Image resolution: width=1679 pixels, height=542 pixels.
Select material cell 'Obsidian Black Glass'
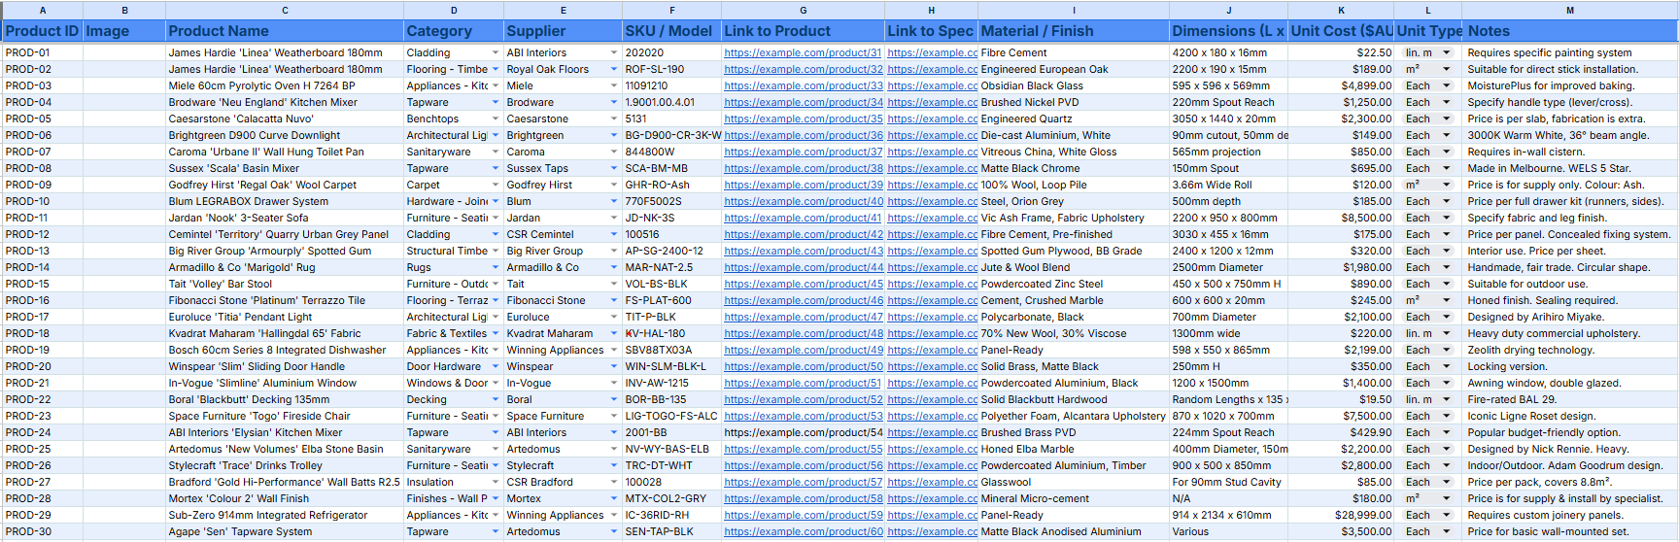pyautogui.click(x=1074, y=86)
